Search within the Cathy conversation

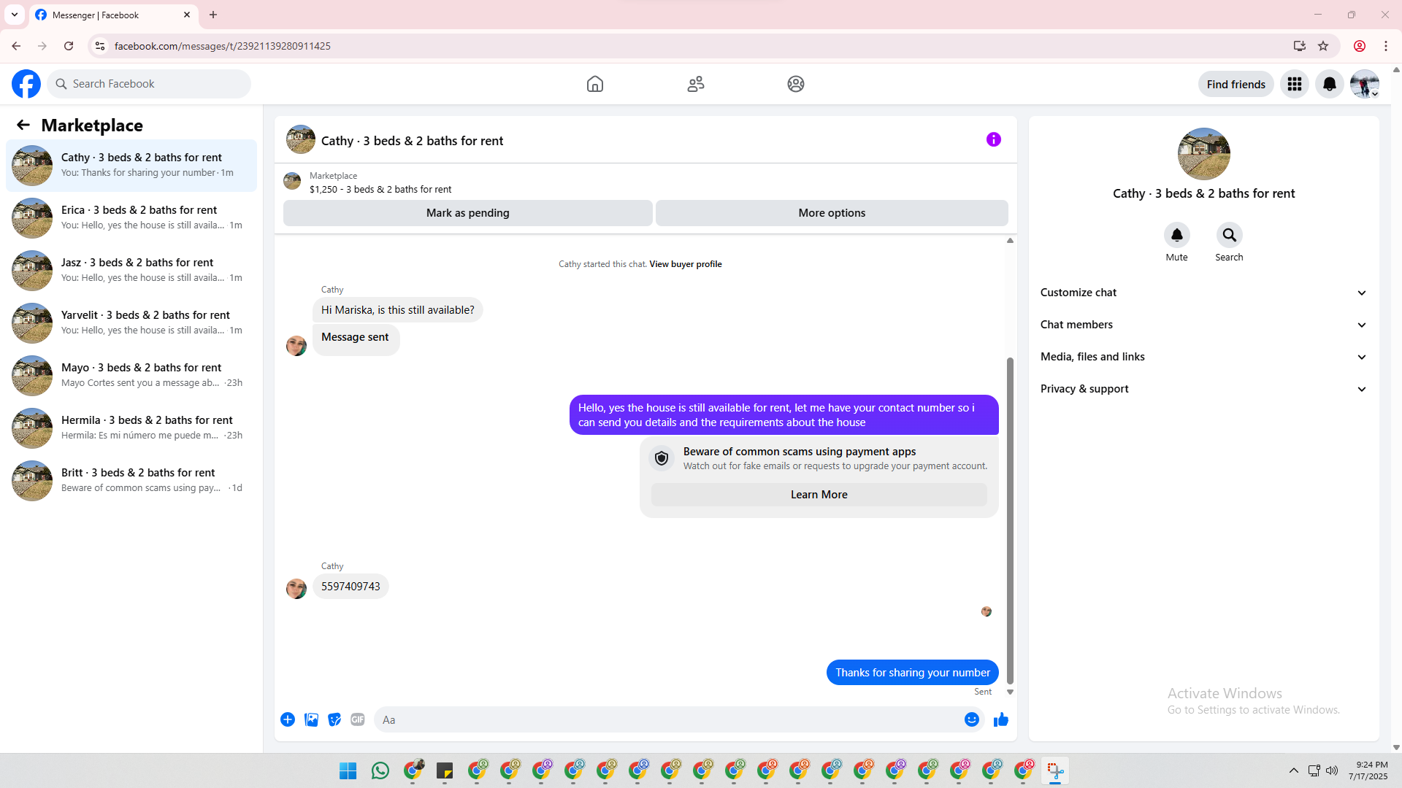pos(1230,235)
